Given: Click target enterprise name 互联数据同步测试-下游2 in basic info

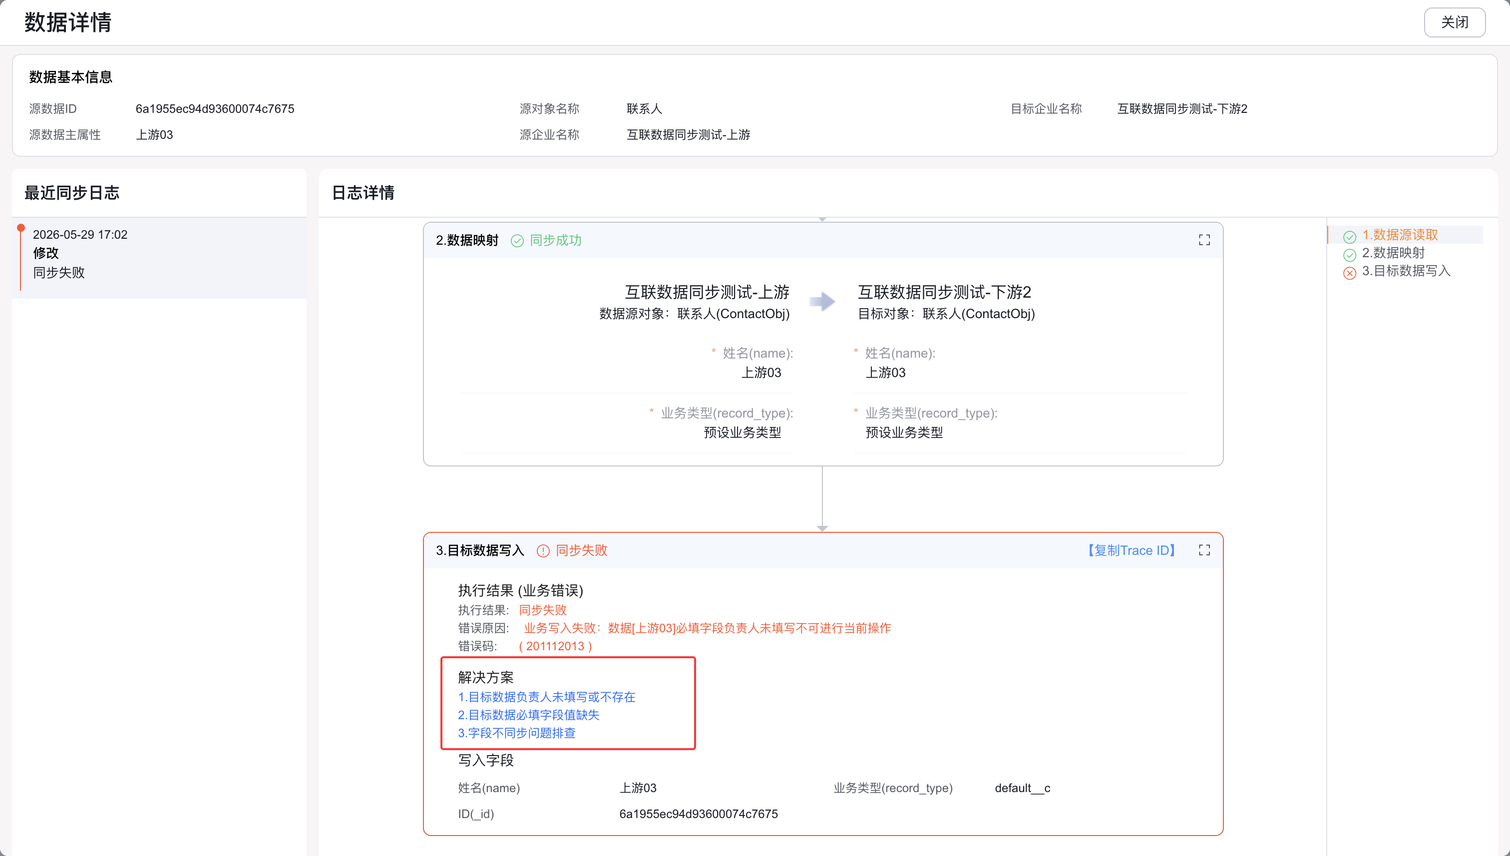Looking at the screenshot, I should [x=1181, y=109].
